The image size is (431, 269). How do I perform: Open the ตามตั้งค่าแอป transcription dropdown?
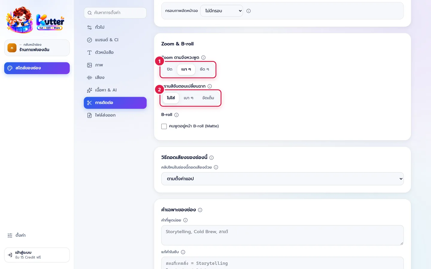pyautogui.click(x=283, y=179)
